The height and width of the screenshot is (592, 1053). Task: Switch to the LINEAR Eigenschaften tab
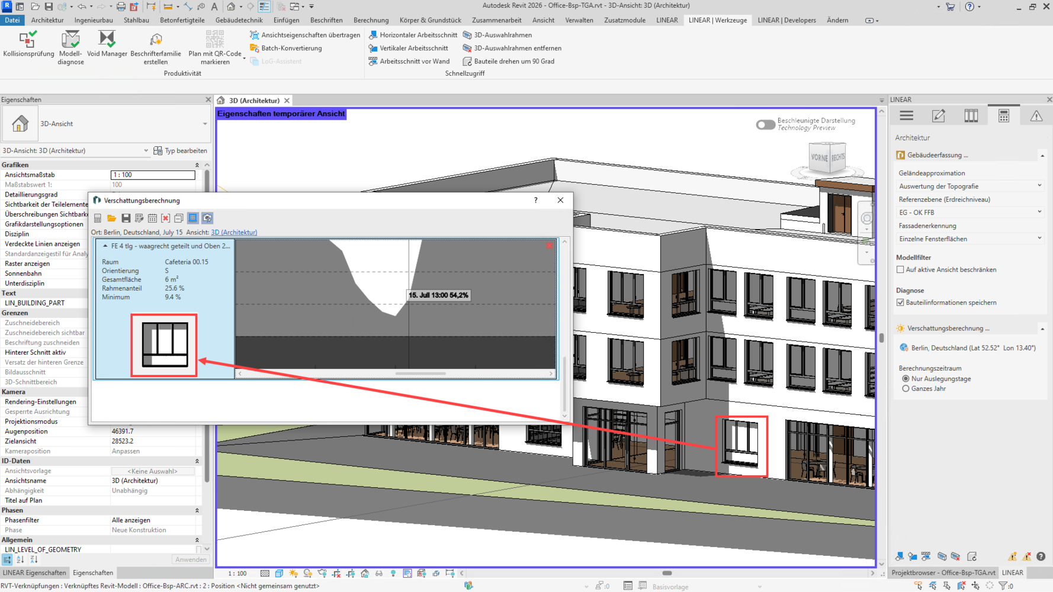pos(34,573)
